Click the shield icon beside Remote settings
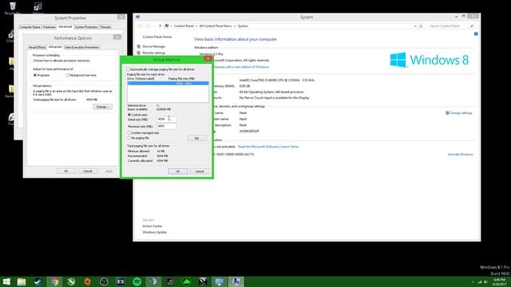 139,53
